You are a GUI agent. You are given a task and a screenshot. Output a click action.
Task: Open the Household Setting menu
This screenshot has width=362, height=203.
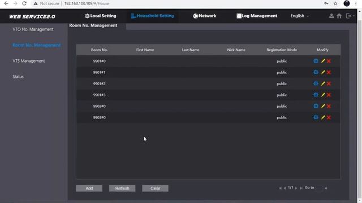pos(152,16)
